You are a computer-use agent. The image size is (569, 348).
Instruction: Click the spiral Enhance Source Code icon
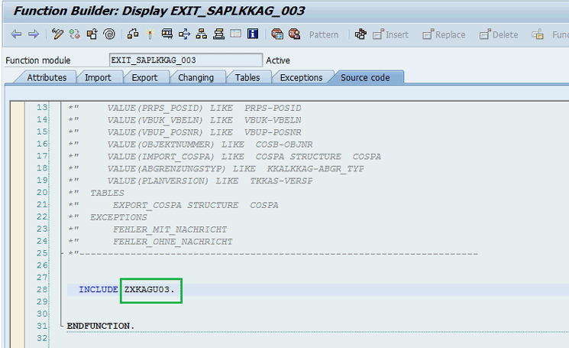coord(109,34)
